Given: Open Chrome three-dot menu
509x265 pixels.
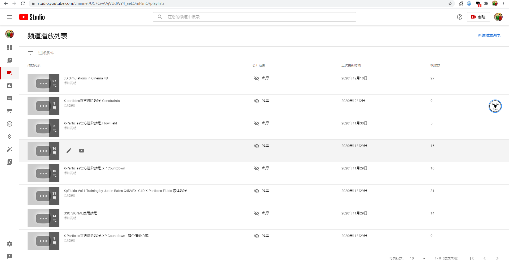Looking at the screenshot, I should click(x=503, y=3).
